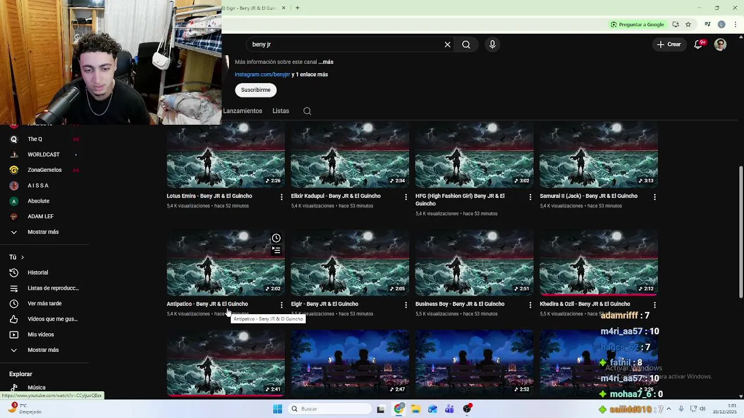
Task: Open the Chrome profile icon
Action: 721,24
